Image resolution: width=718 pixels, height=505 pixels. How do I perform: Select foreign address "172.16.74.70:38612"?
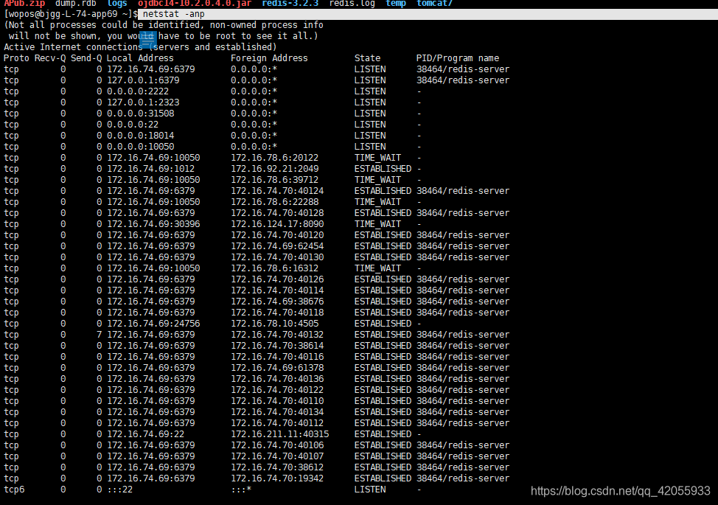pyautogui.click(x=277, y=467)
